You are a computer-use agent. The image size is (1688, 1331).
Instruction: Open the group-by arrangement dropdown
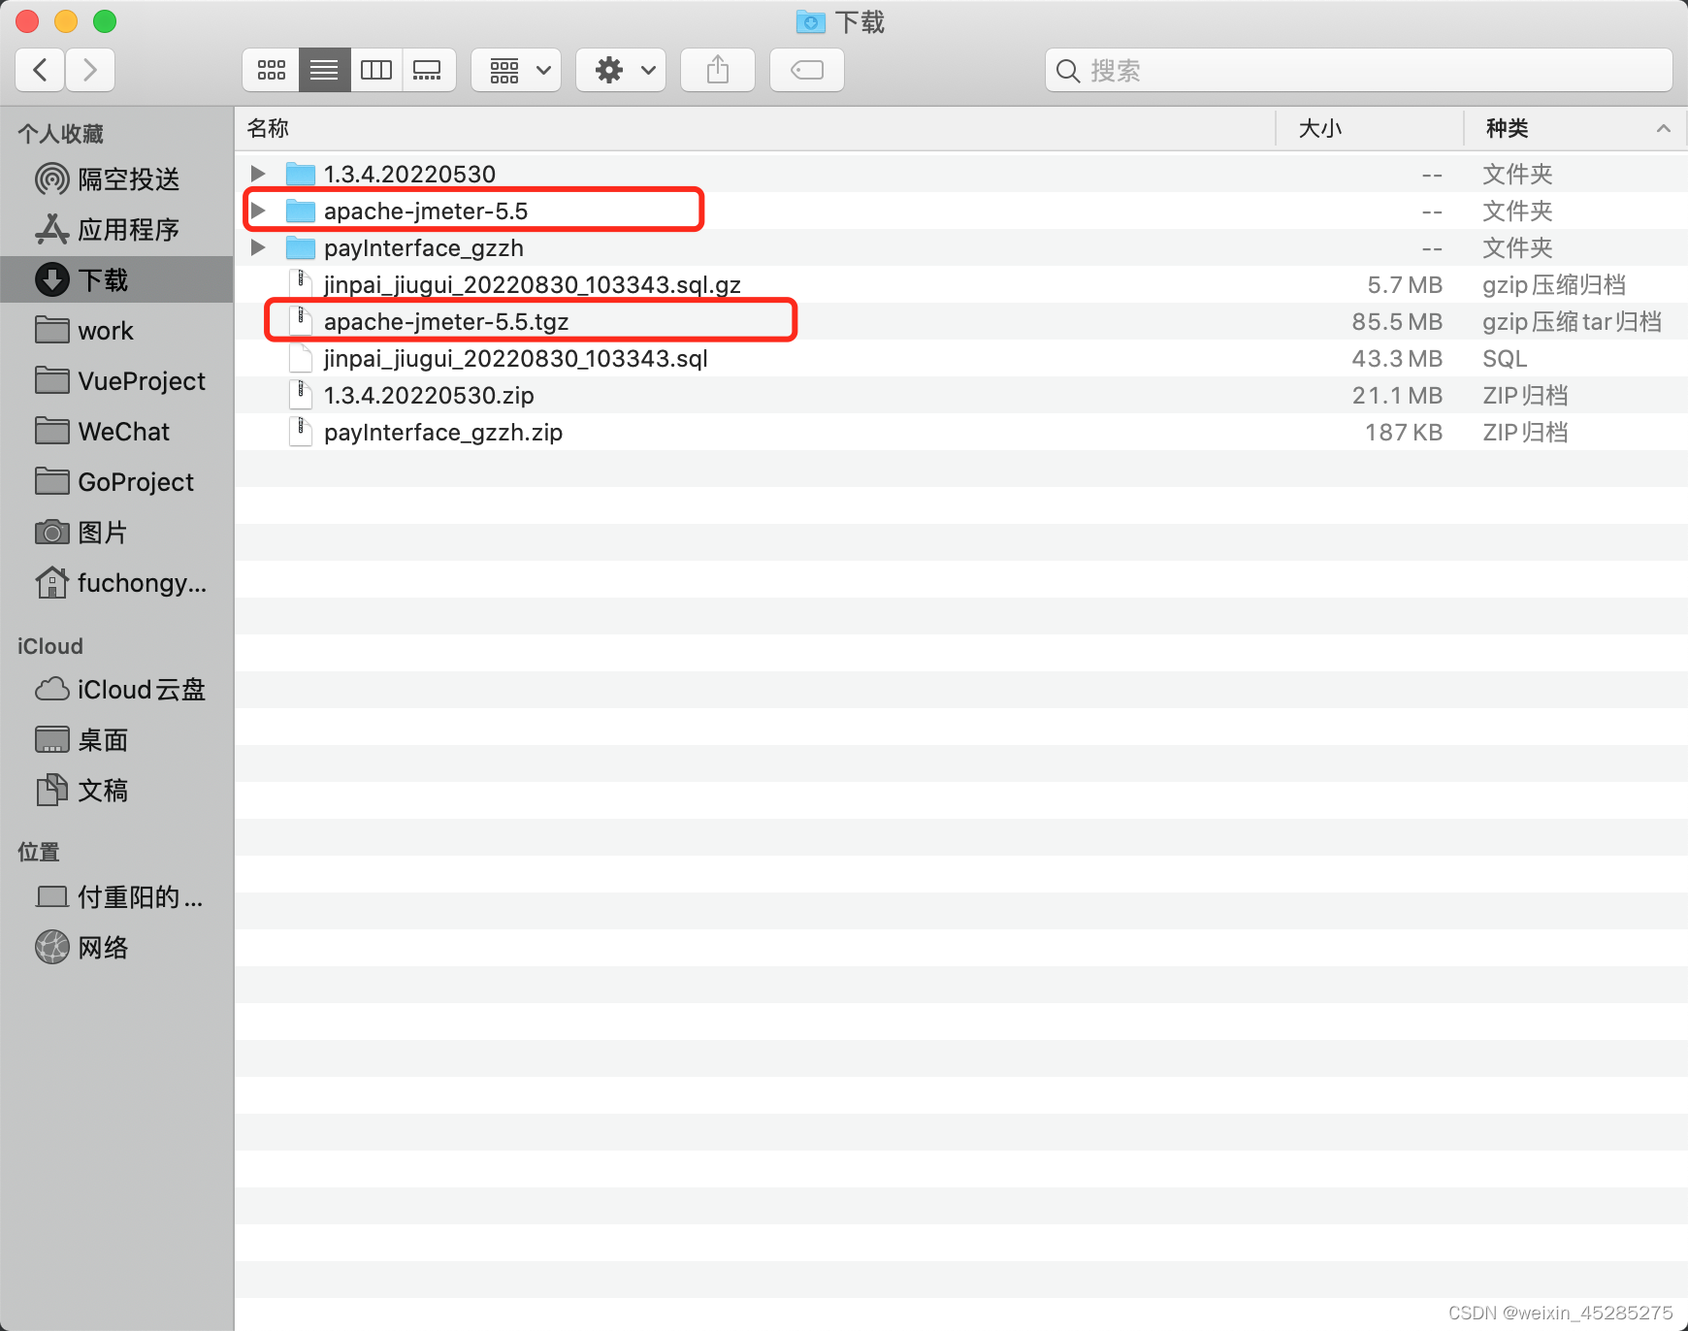(516, 70)
